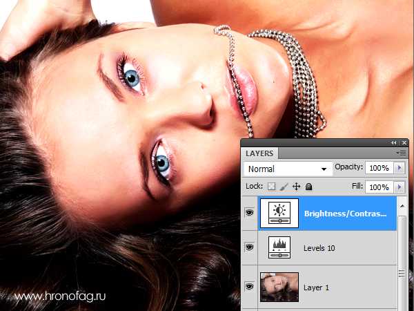Collapse the Layers panel with double arrows
Screen dimensions: 414x311
394,143
